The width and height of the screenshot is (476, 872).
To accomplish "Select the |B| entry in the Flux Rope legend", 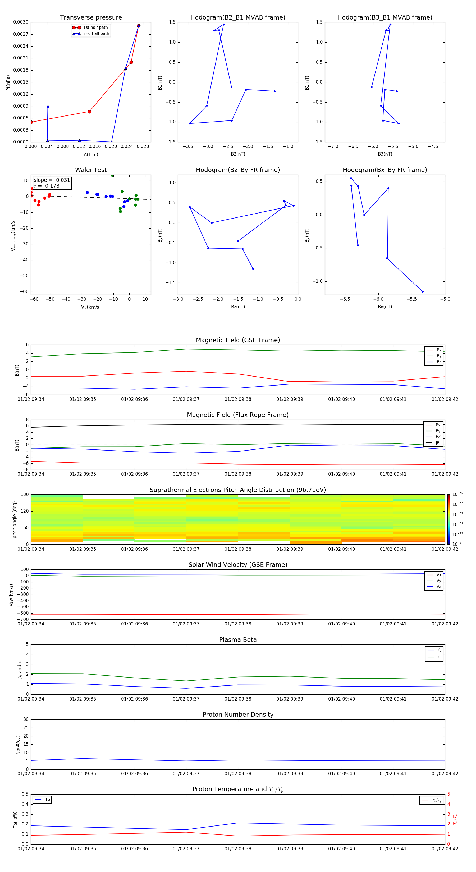I will click(434, 443).
